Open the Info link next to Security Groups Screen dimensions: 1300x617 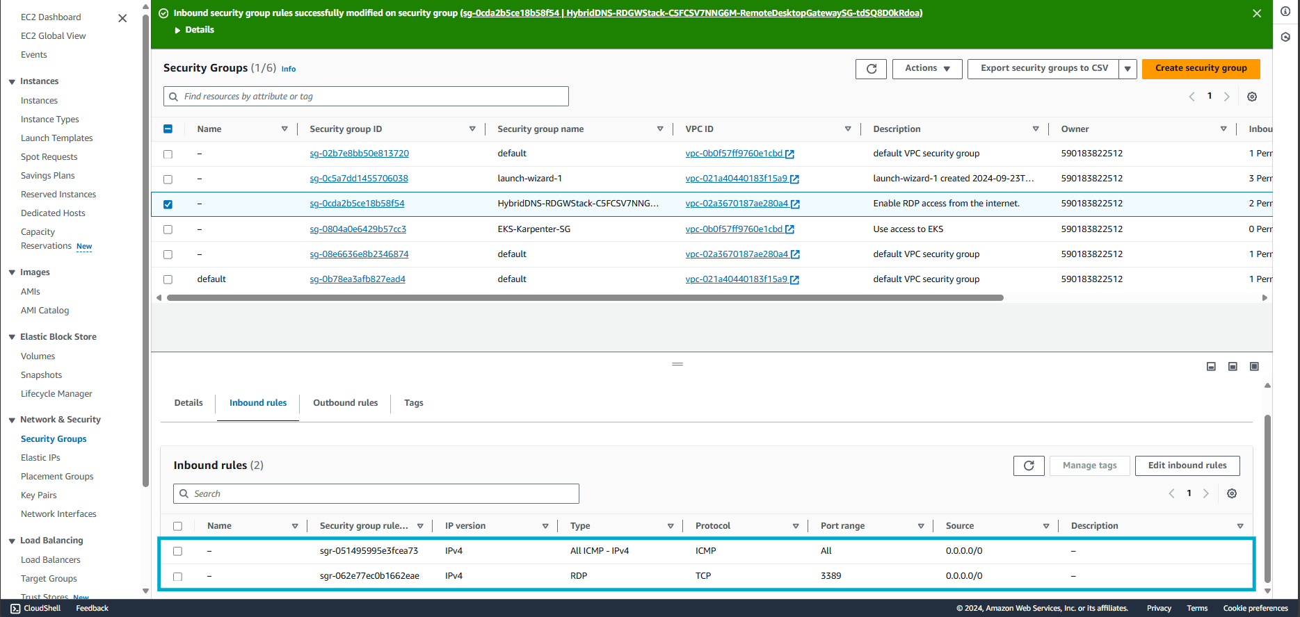[289, 69]
